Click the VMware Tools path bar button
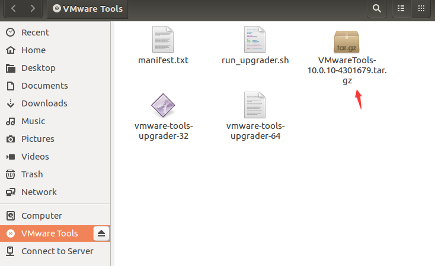435x266 pixels. tap(87, 9)
